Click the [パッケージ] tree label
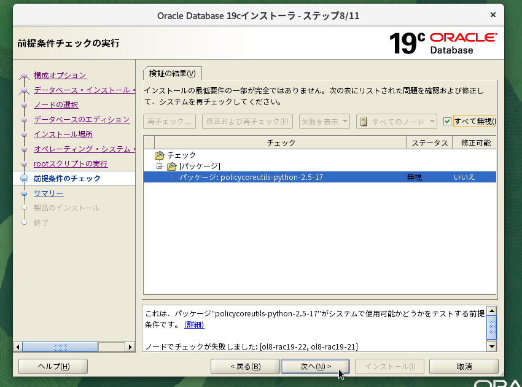 [200, 166]
